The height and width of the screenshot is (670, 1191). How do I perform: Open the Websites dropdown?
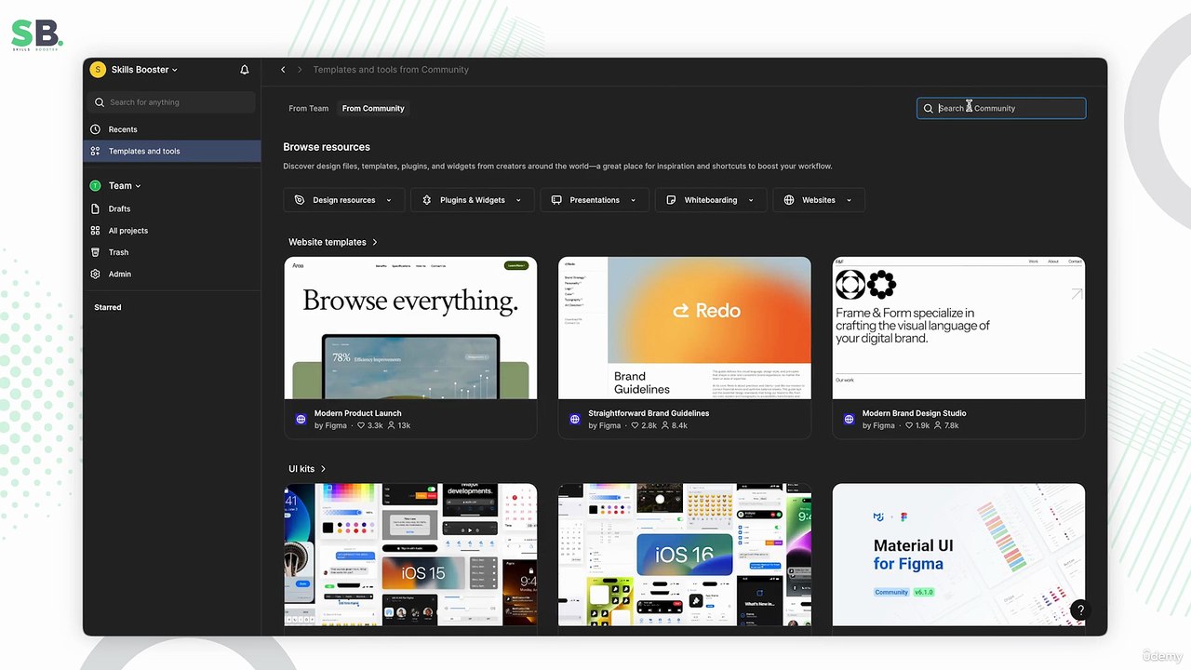click(819, 200)
